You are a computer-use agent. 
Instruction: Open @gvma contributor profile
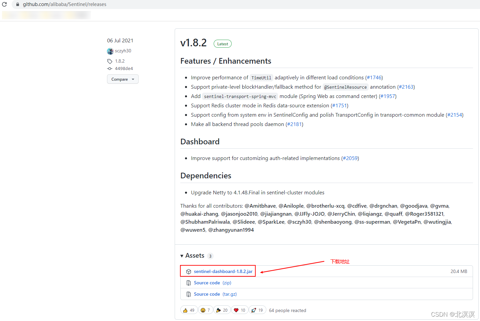[x=439, y=206]
